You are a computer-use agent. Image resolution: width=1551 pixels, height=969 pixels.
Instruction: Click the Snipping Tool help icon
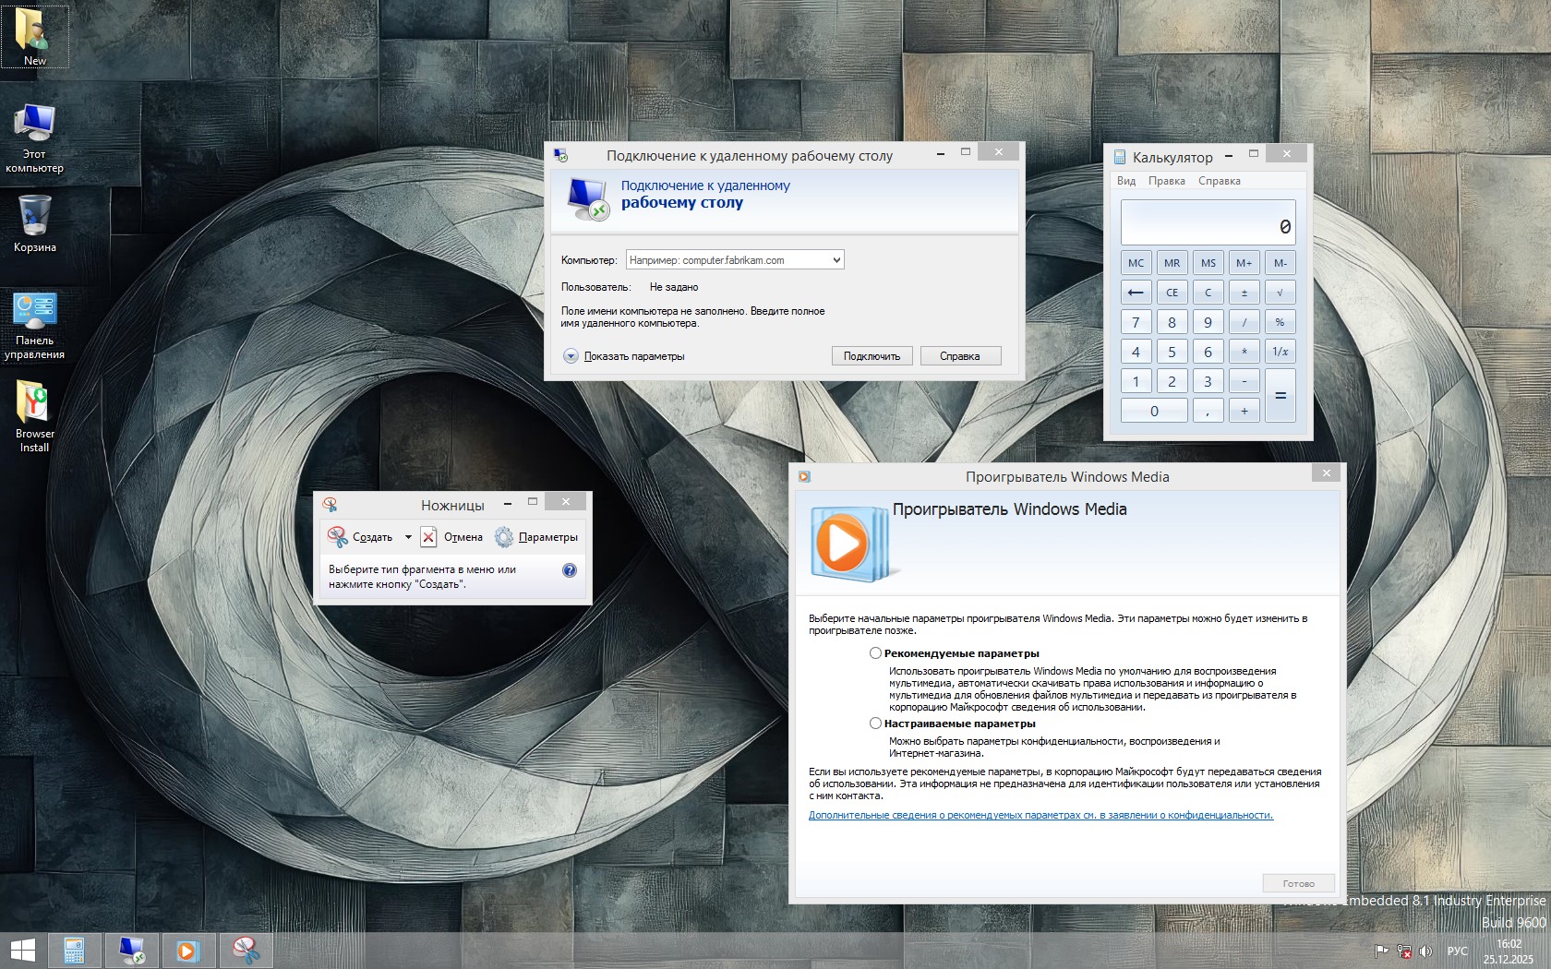[570, 570]
